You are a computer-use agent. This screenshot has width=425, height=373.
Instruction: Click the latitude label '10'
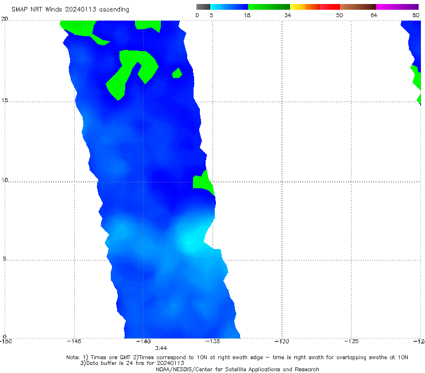point(5,180)
